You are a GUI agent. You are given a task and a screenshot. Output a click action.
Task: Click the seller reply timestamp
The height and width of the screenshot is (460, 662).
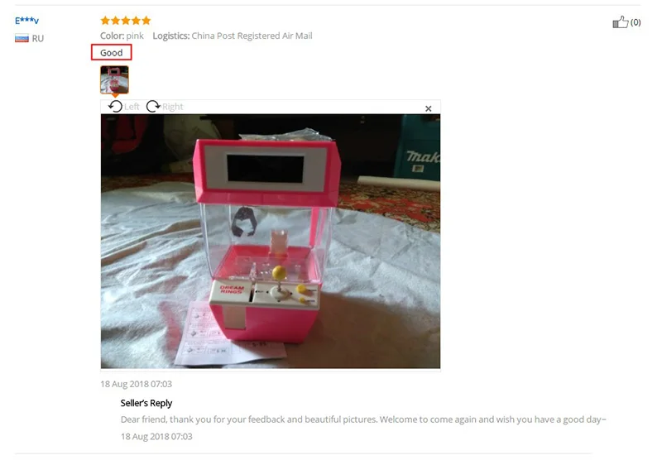[x=156, y=436]
